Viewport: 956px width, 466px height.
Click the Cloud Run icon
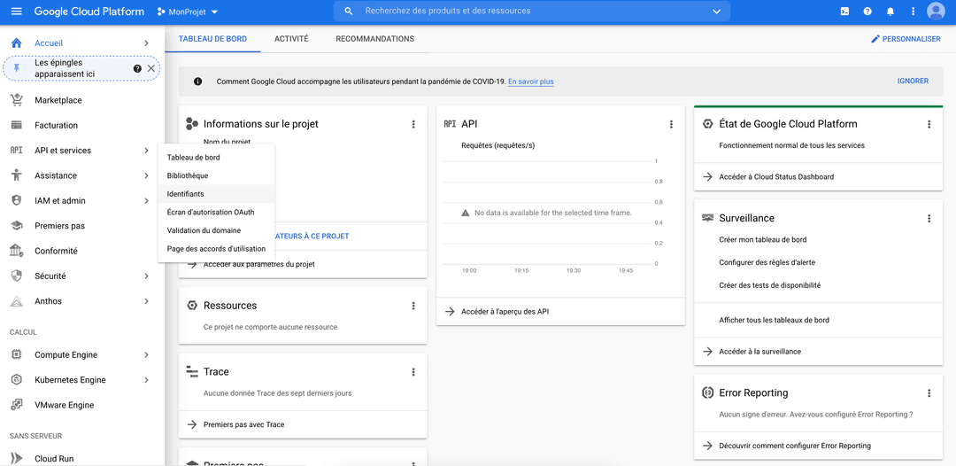pos(17,459)
